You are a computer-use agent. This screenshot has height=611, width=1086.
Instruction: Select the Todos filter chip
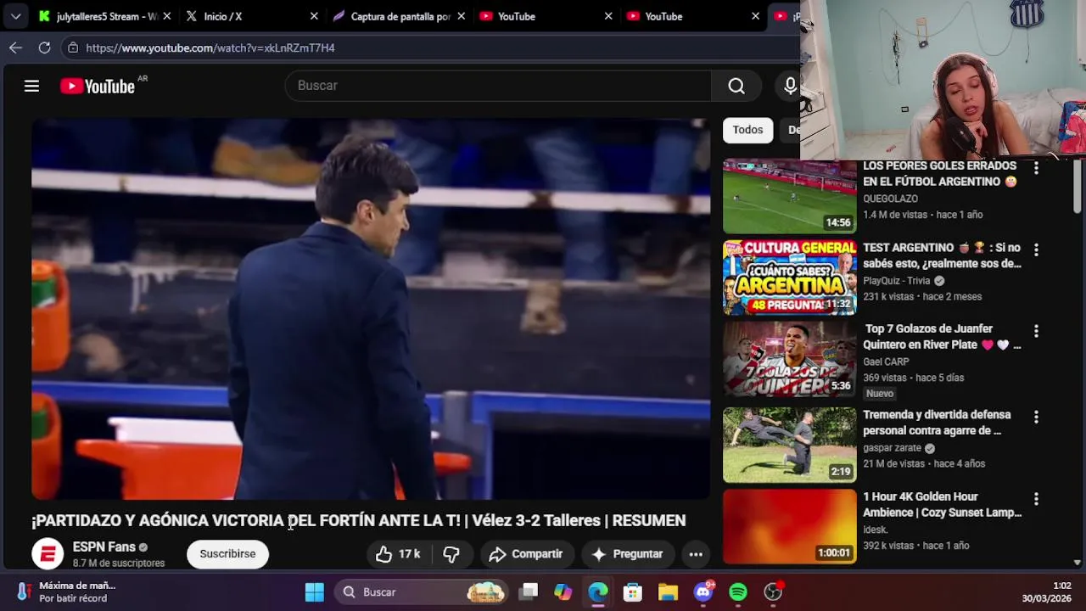pyautogui.click(x=747, y=130)
